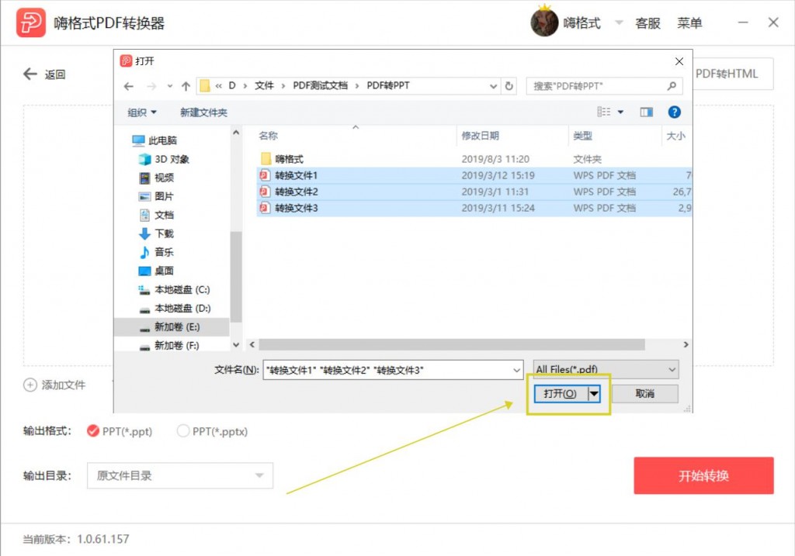Click the dialog forward arrow

tap(151, 86)
